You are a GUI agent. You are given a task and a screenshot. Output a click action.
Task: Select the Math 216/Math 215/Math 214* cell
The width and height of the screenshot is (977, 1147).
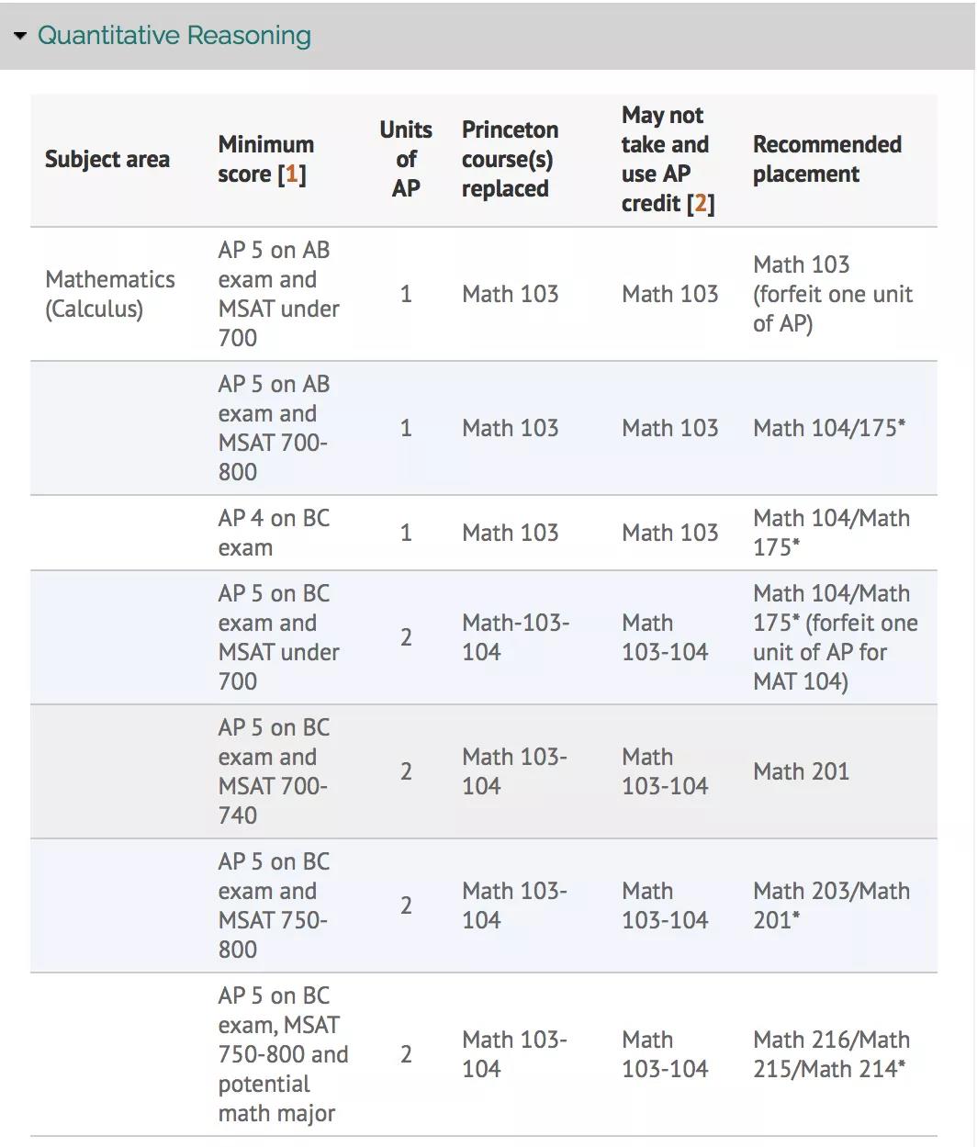(831, 1054)
